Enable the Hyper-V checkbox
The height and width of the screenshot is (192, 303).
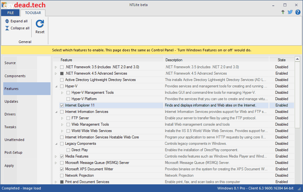[62, 86]
